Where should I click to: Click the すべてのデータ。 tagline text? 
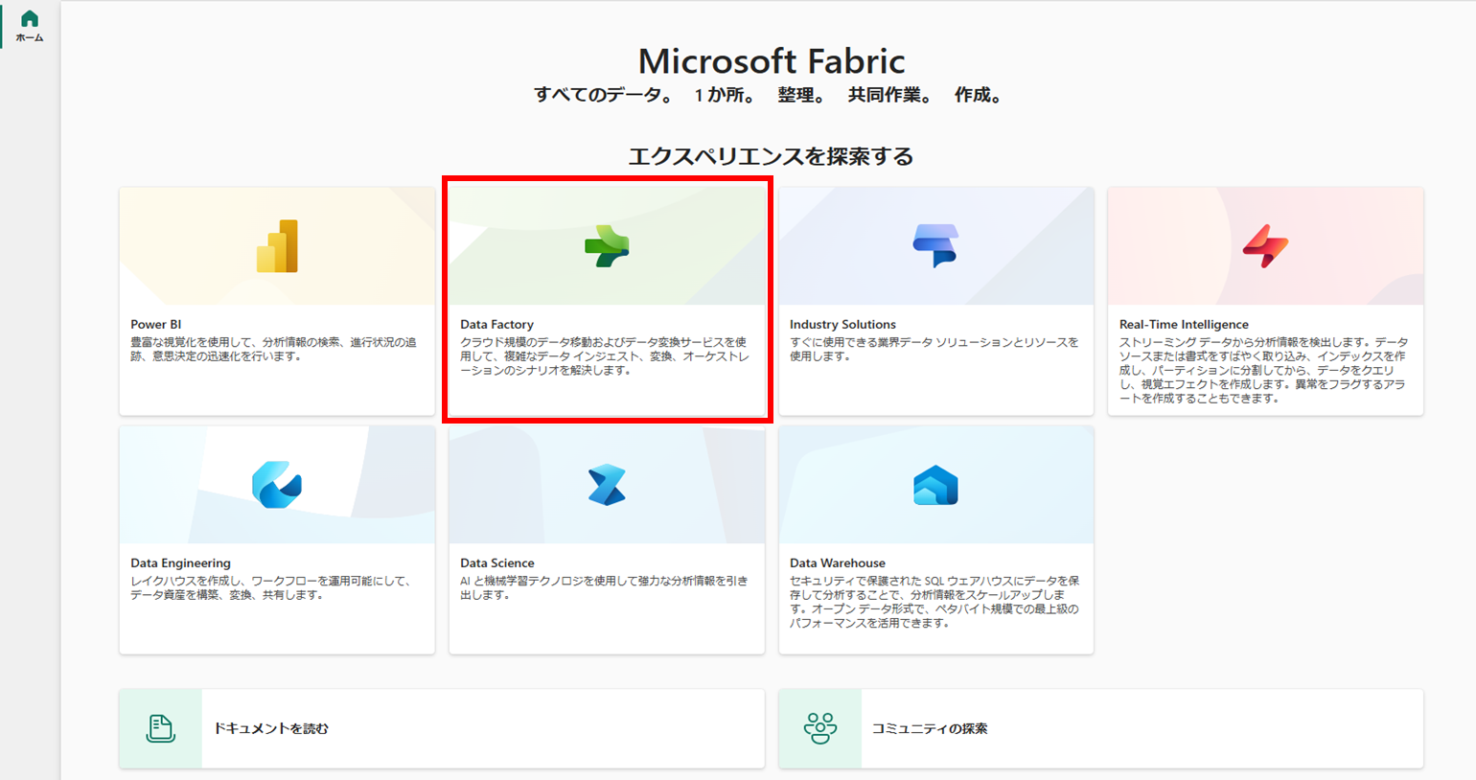point(604,95)
